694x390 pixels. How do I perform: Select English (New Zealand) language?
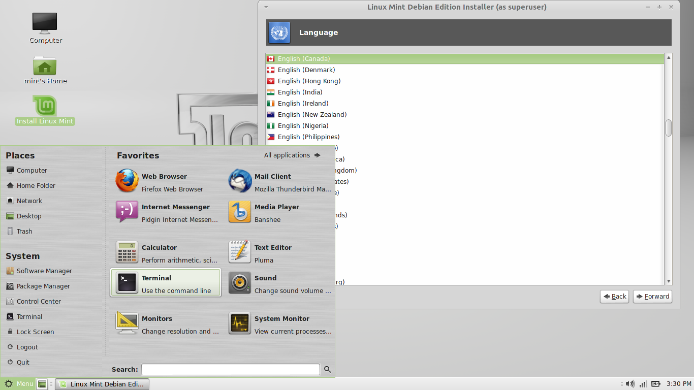coord(465,115)
